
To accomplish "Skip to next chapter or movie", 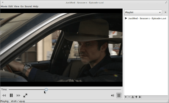I will coord(18,95).
